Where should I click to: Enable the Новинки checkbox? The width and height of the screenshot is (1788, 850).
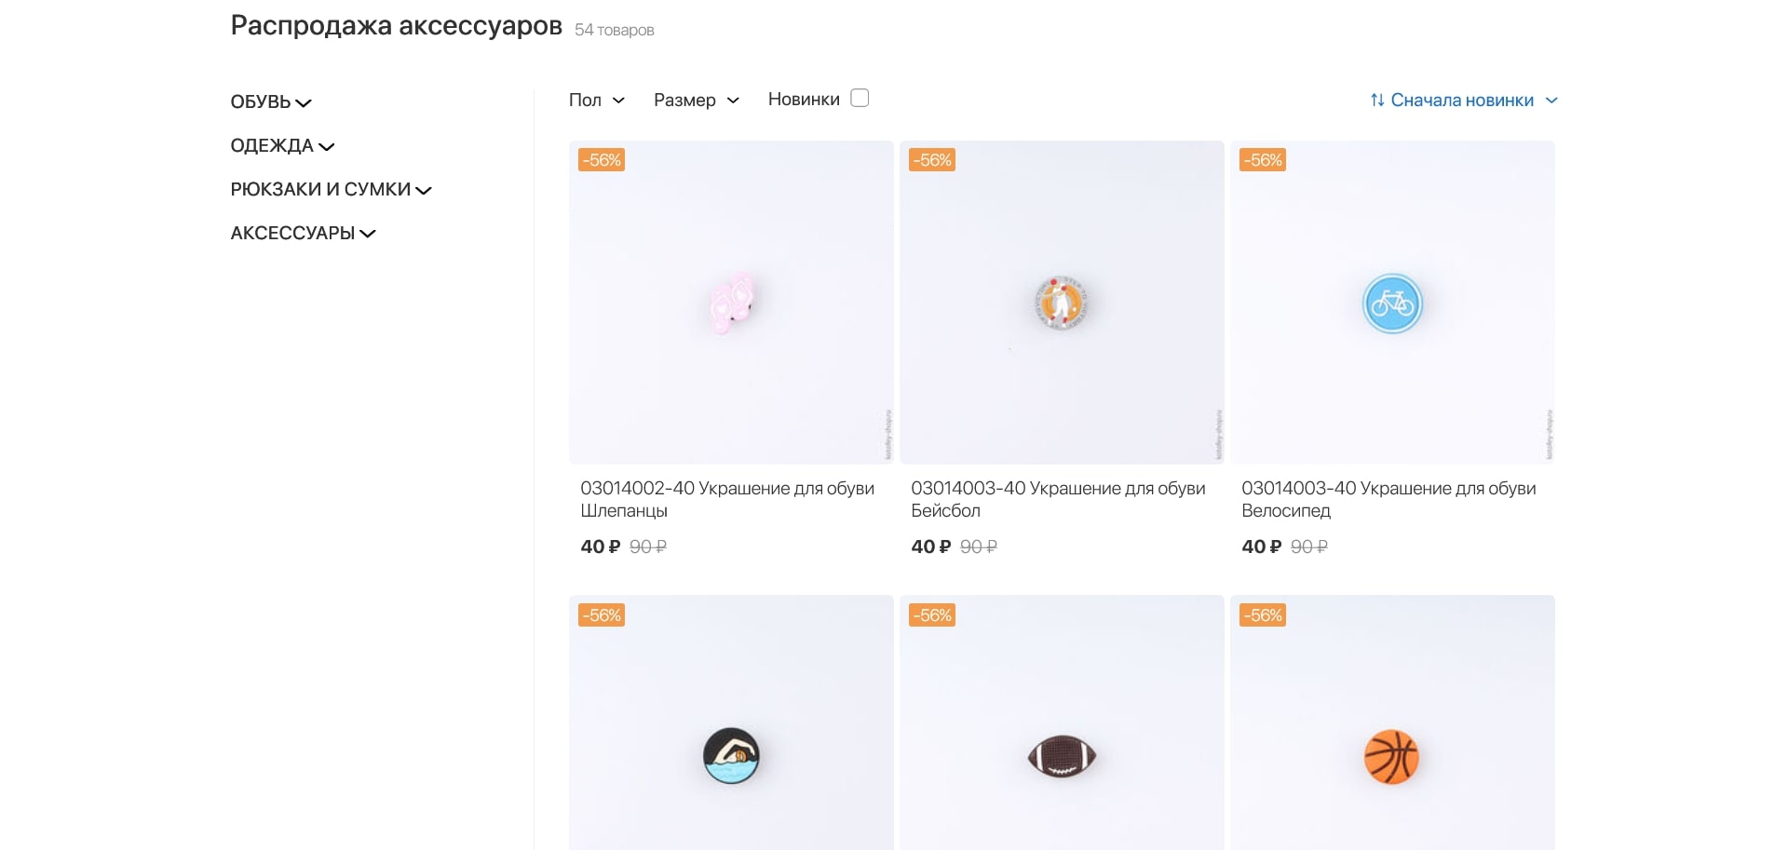[860, 99]
